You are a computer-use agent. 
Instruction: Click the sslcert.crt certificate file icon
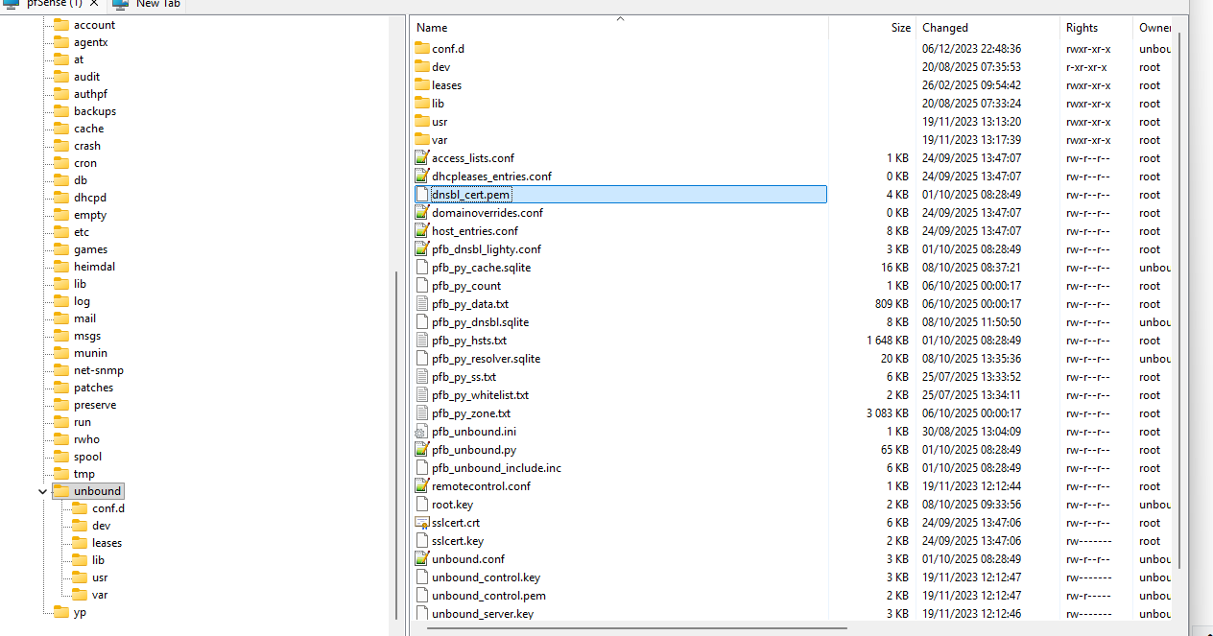422,523
